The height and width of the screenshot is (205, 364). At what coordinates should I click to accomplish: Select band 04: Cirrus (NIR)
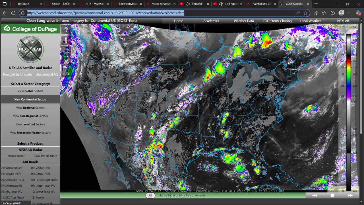pyautogui.click(x=40, y=174)
